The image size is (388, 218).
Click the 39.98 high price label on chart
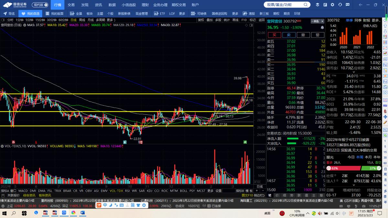pos(238,78)
